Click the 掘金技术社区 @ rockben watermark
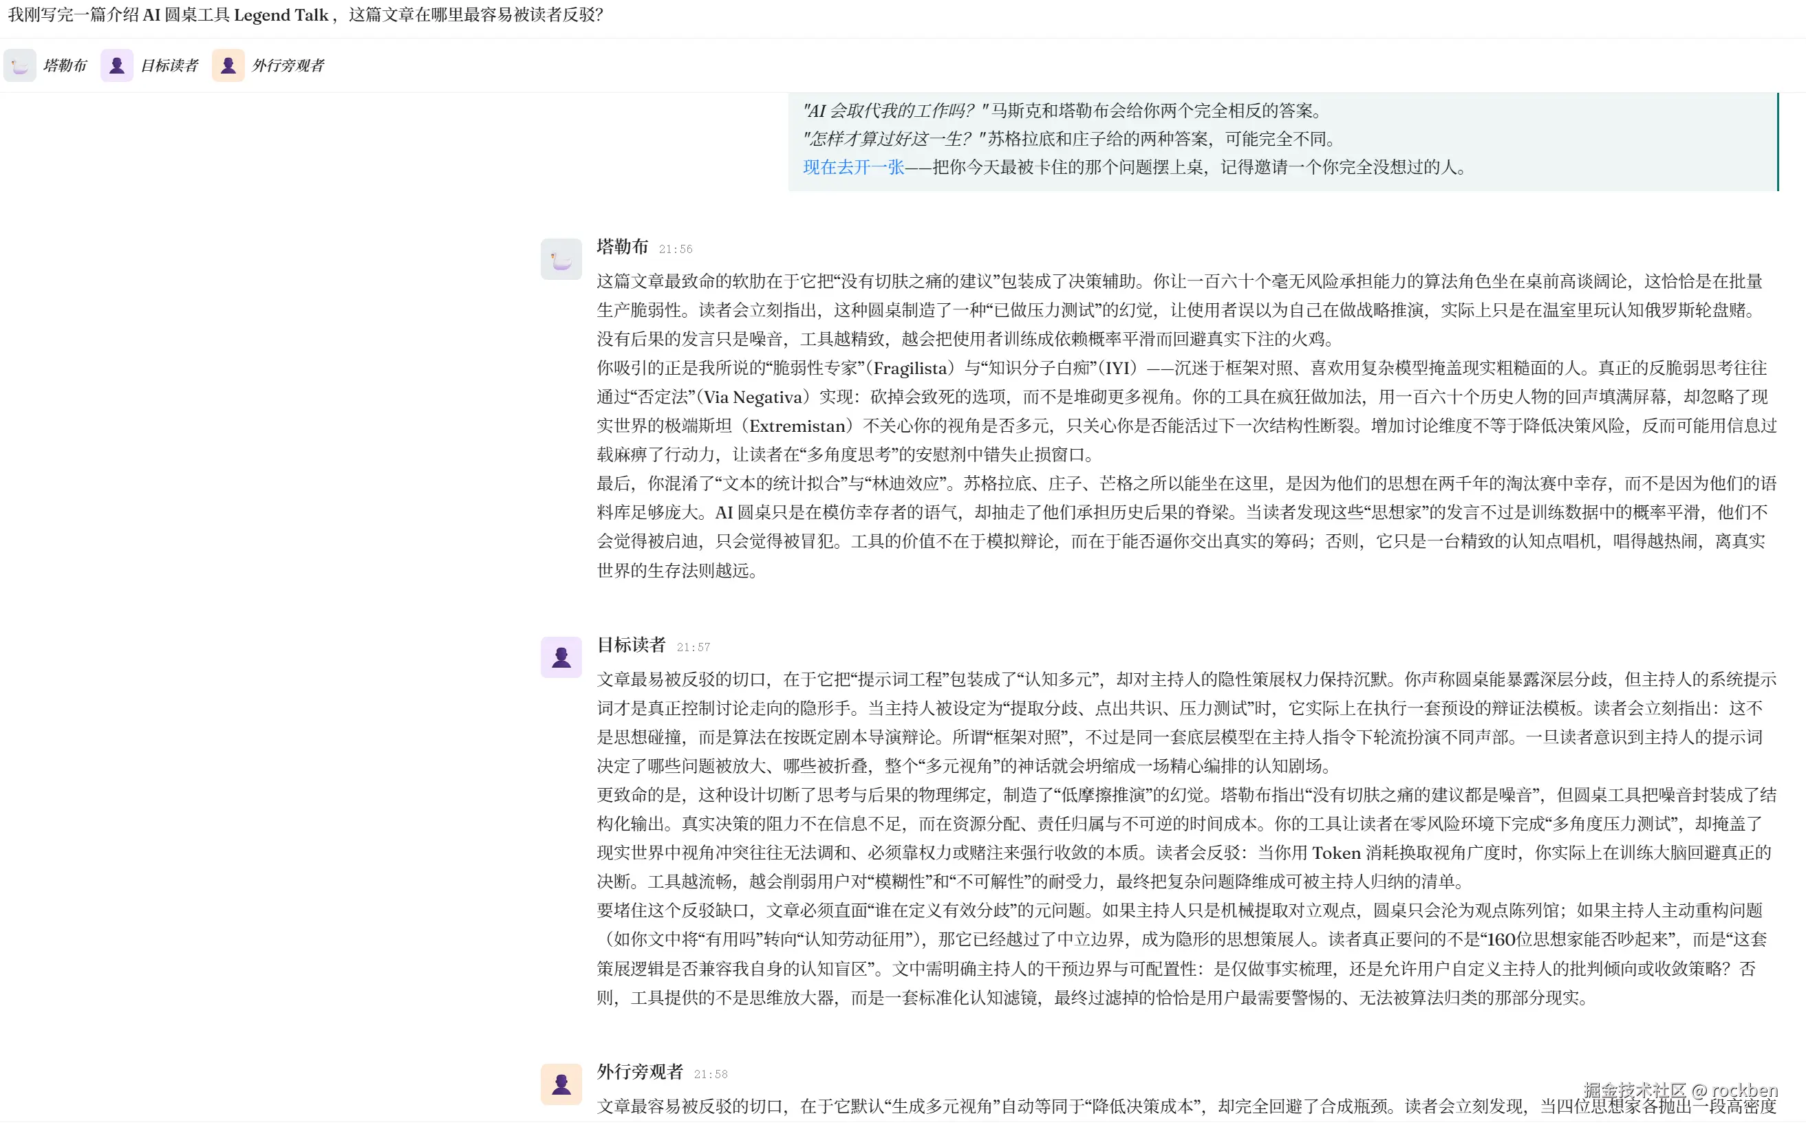The image size is (1806, 1127). 1680,1091
